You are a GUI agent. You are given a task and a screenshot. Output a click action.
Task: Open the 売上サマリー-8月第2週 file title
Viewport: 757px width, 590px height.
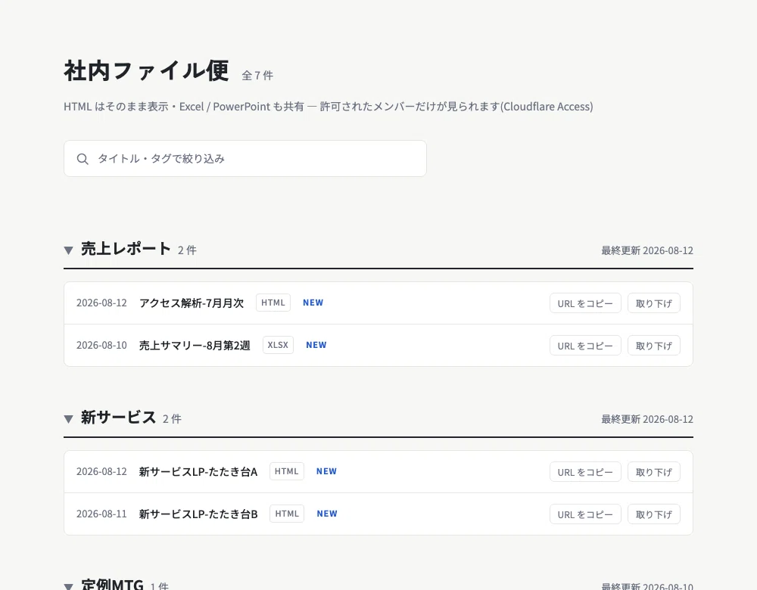point(195,346)
